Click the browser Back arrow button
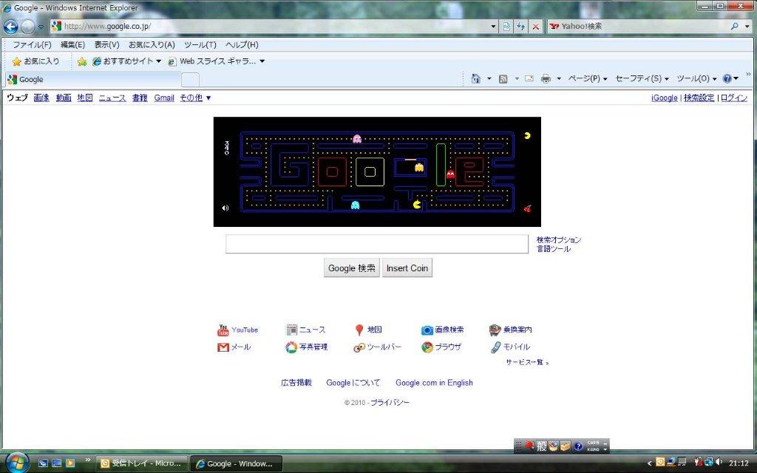Image resolution: width=757 pixels, height=473 pixels. (x=10, y=27)
